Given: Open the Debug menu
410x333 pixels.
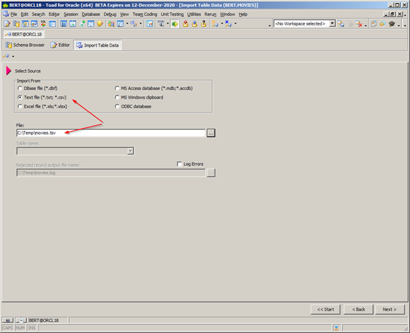Looking at the screenshot, I should [110, 14].
